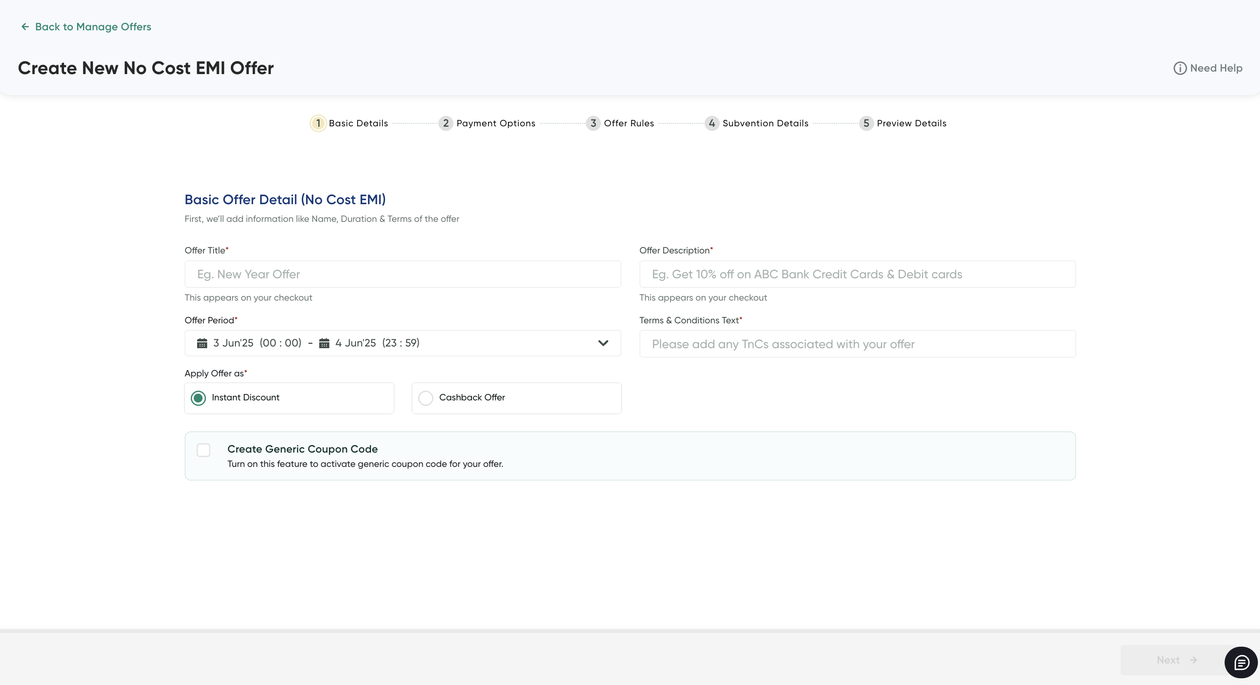Click step 5 number circle
This screenshot has width=1260, height=685.
pyautogui.click(x=866, y=123)
